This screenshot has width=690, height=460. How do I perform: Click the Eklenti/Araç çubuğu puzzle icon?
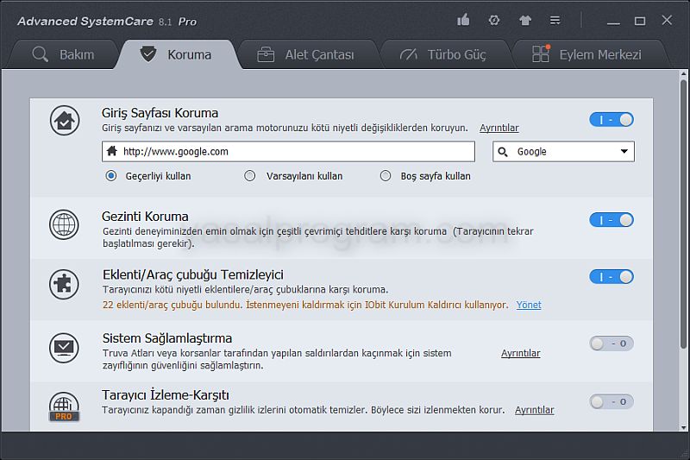click(64, 284)
